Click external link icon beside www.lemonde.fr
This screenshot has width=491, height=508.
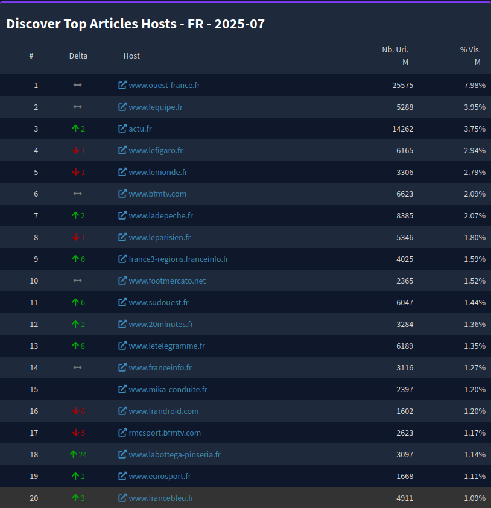coord(122,172)
